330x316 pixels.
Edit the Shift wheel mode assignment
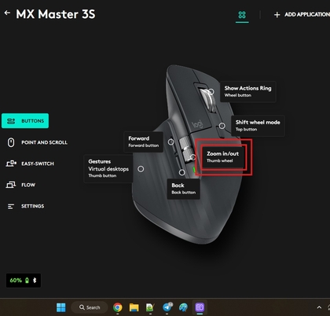258,126
